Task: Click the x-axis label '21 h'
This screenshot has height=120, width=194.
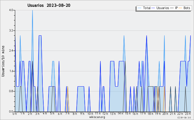Action: pyautogui.click(x=173, y=114)
